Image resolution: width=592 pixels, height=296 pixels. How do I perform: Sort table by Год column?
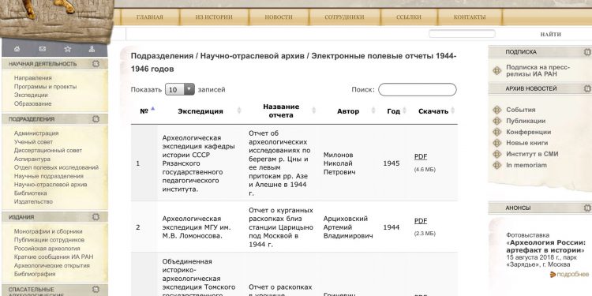393,111
